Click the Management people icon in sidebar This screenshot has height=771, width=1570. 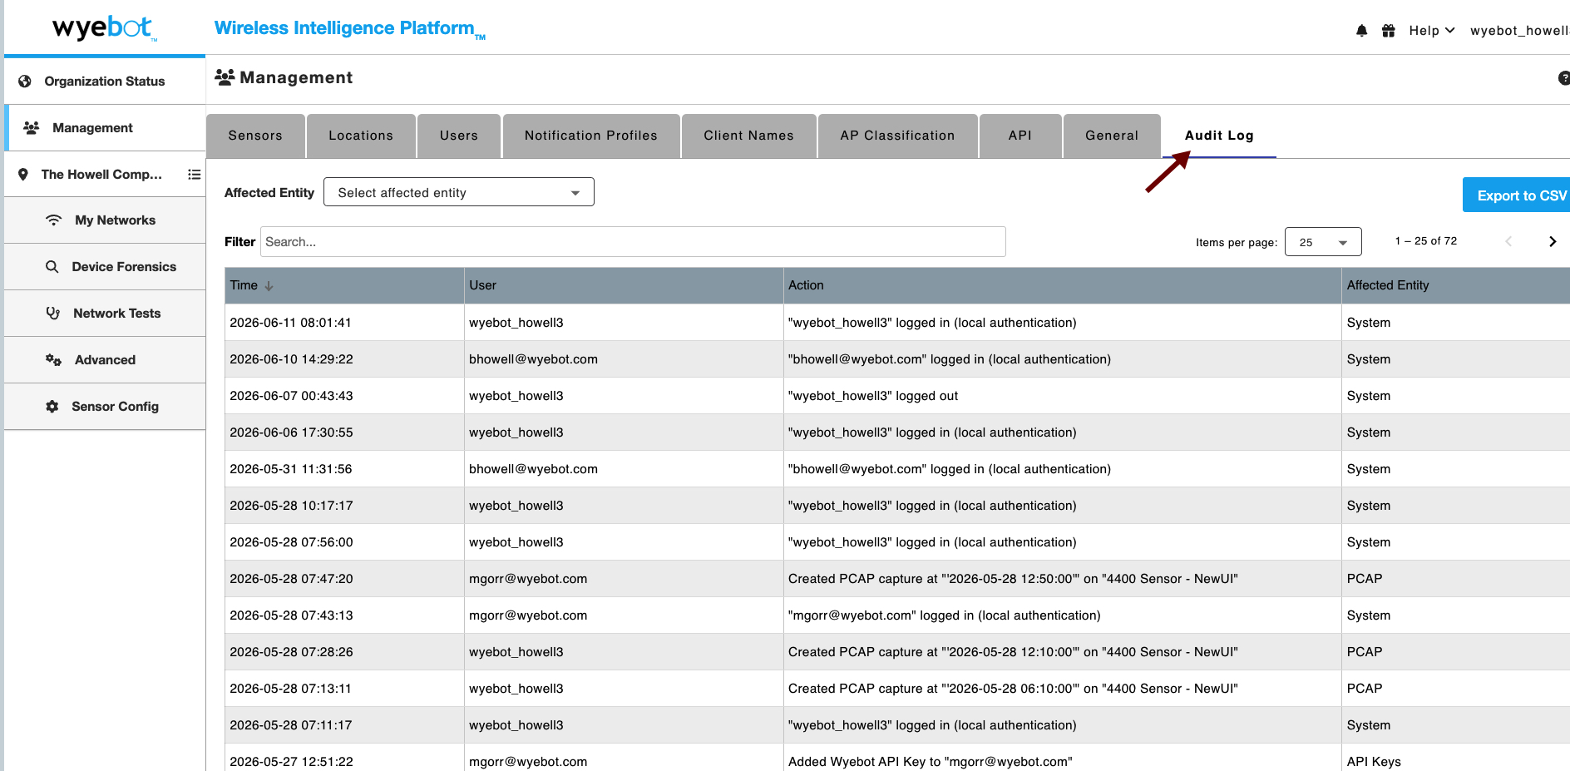click(x=32, y=128)
